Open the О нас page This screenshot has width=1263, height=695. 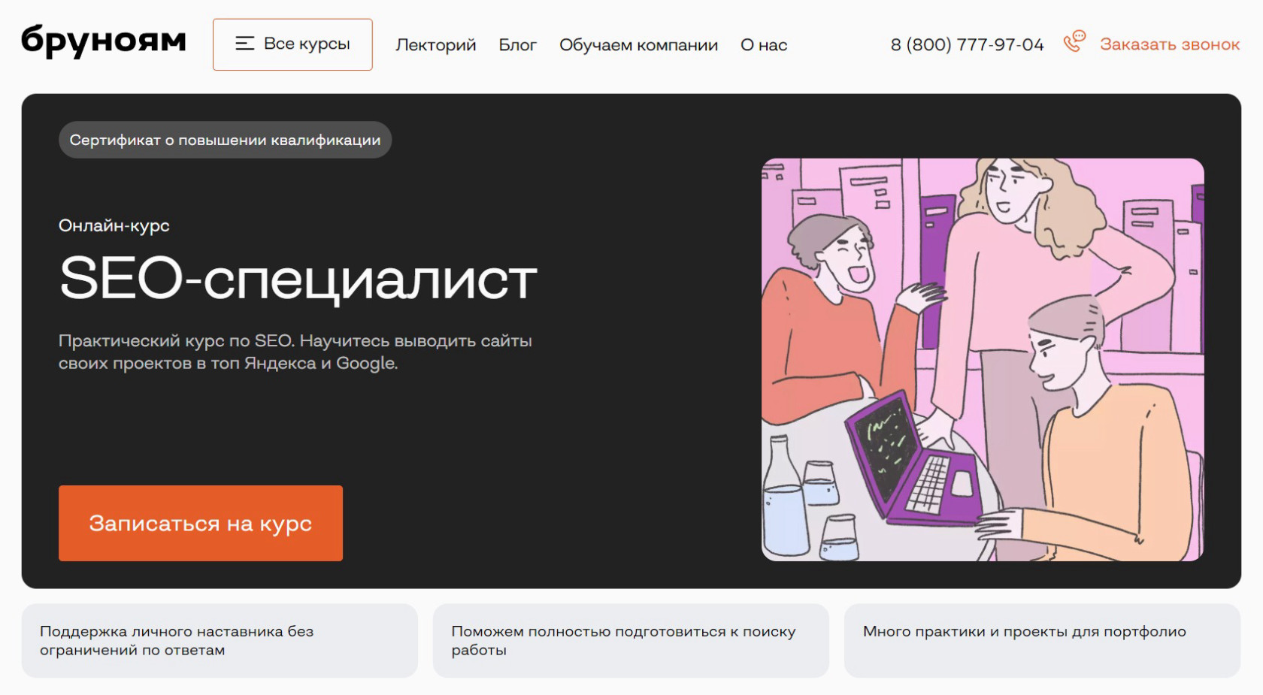(764, 45)
